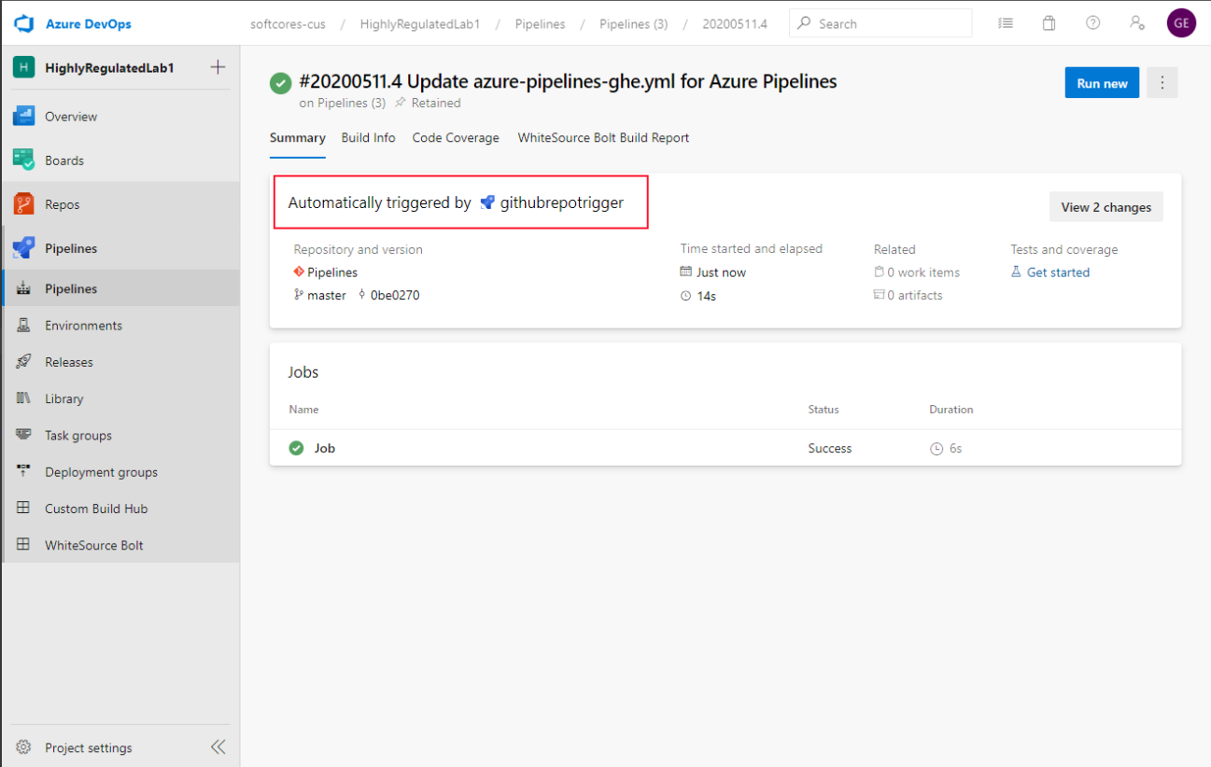This screenshot has width=1211, height=767.
Task: Click the Run new button
Action: pos(1102,83)
